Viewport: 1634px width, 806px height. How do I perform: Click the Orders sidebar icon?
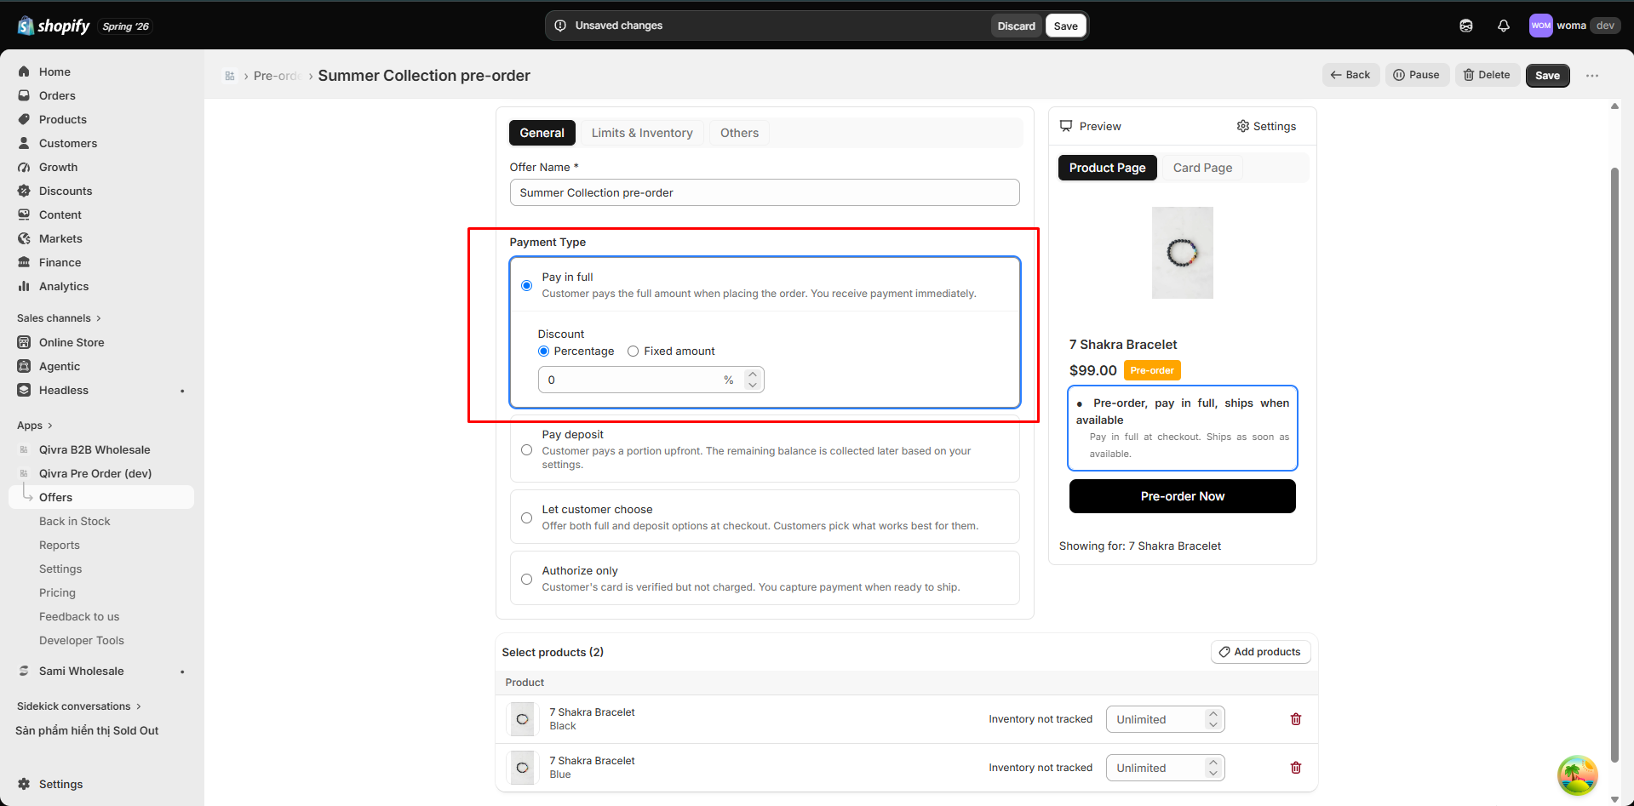(24, 95)
